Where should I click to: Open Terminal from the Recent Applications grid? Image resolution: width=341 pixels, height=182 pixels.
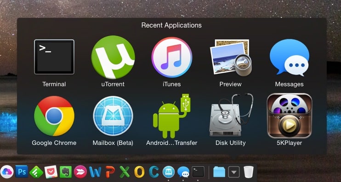pyautogui.click(x=54, y=57)
